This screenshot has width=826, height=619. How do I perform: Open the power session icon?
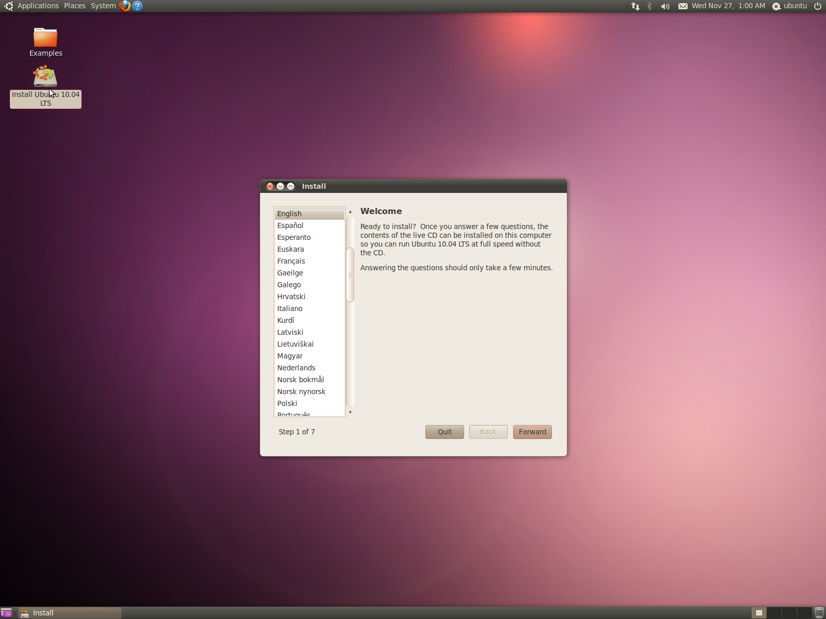[x=818, y=6]
